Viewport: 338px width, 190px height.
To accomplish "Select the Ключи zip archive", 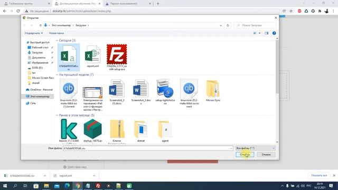I will pos(117,131).
